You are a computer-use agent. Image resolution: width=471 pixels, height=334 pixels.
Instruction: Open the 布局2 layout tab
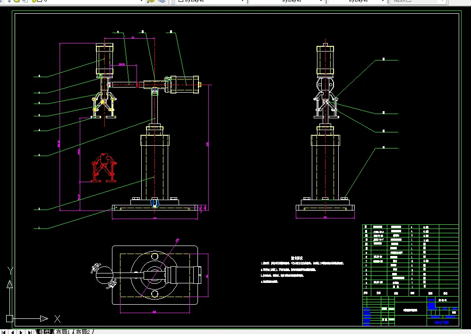[83, 332]
